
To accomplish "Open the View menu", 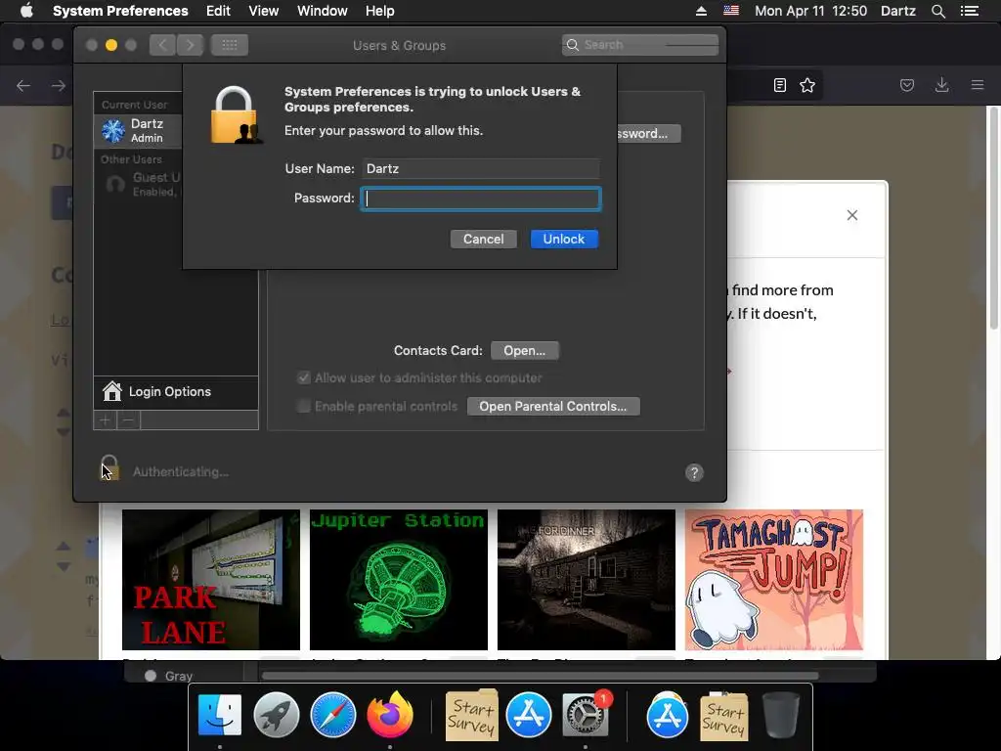I will pyautogui.click(x=264, y=11).
